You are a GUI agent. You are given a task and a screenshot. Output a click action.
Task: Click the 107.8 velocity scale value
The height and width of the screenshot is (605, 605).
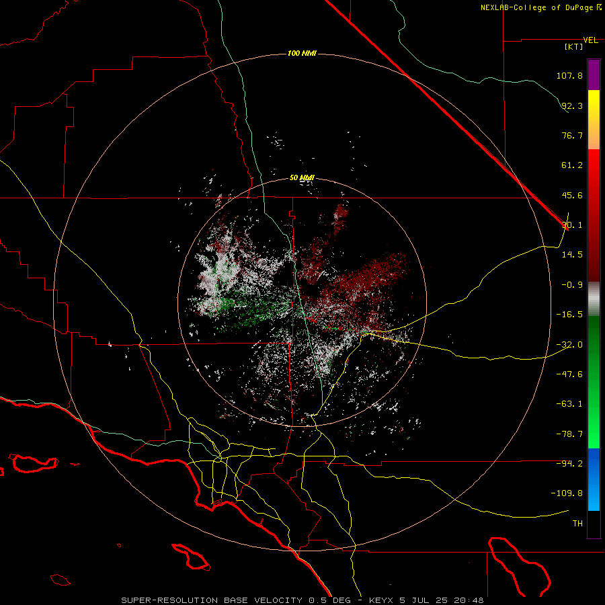tap(569, 75)
